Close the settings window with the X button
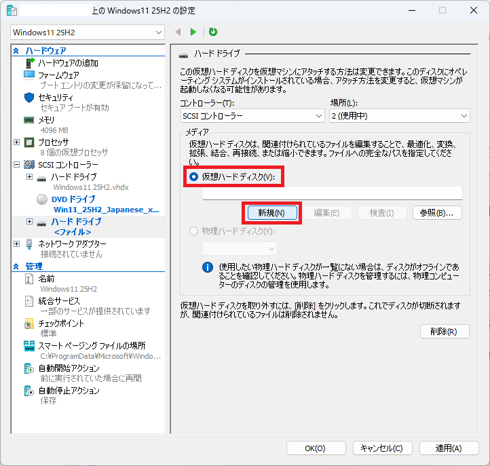This screenshot has height=466, width=490. click(x=474, y=10)
